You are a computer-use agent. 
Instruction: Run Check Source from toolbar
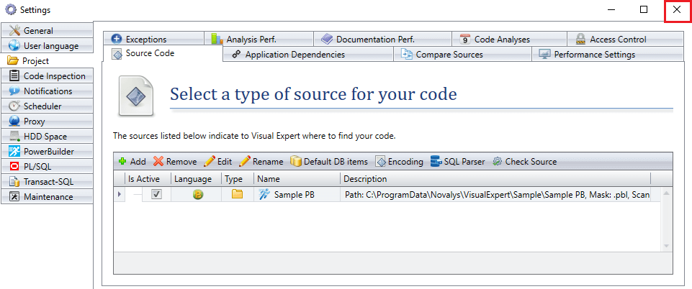click(x=524, y=162)
